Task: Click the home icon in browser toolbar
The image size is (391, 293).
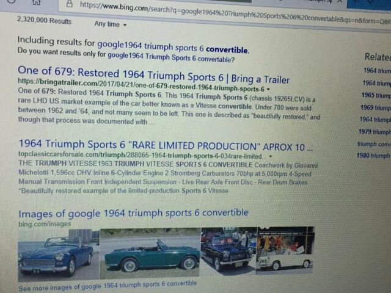Action: (x=37, y=2)
